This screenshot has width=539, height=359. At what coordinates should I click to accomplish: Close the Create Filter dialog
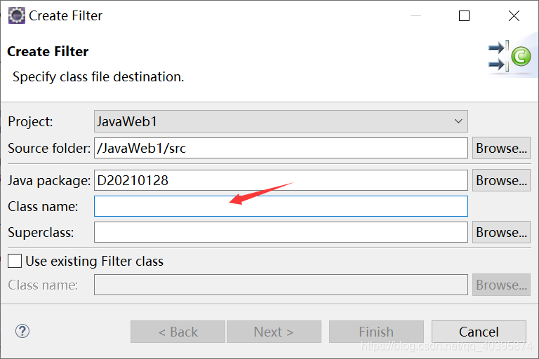(x=514, y=16)
